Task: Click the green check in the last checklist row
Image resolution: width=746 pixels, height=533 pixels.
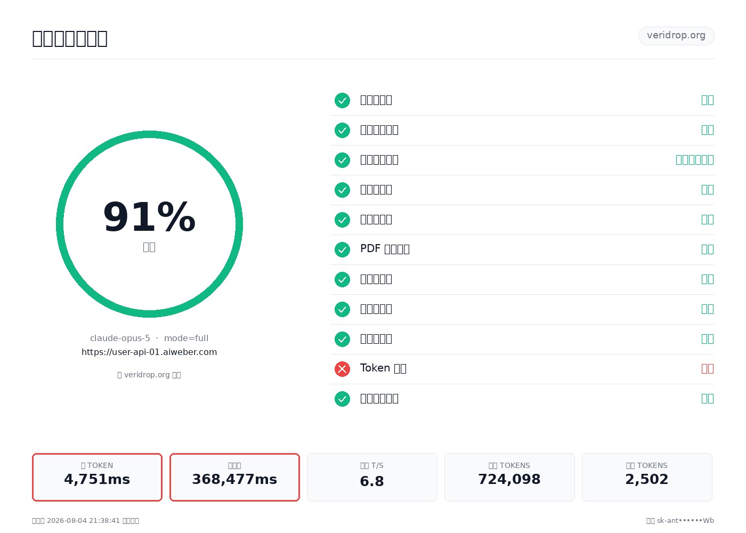Action: pyautogui.click(x=342, y=399)
